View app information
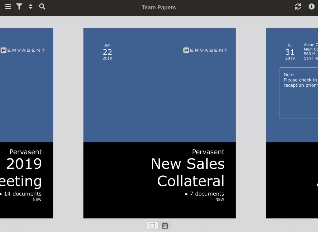This screenshot has height=232, width=318. tap(312, 6)
